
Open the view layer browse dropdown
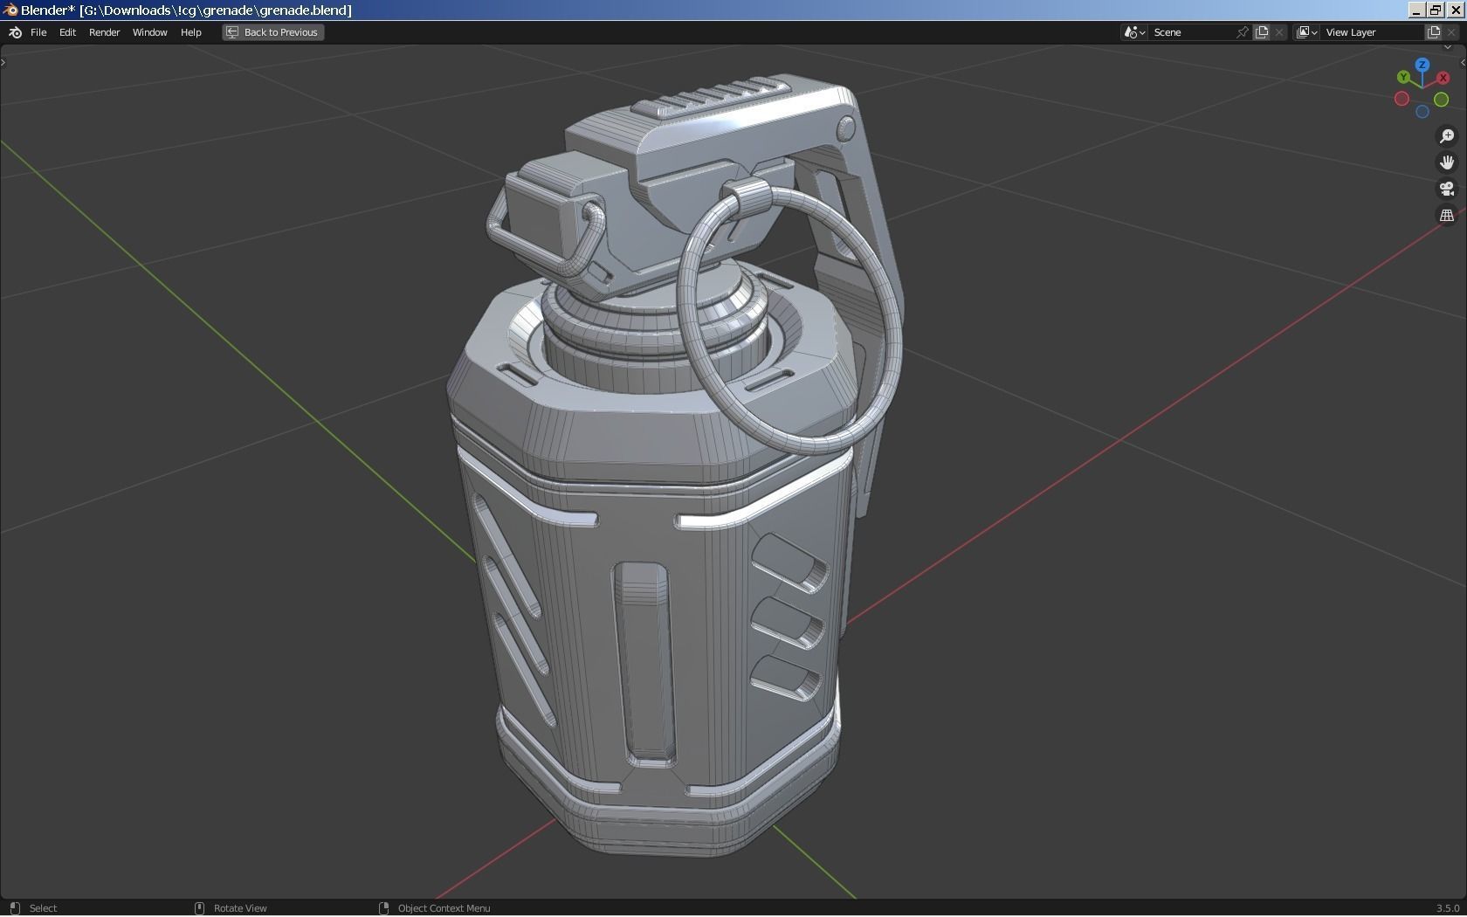(1306, 32)
